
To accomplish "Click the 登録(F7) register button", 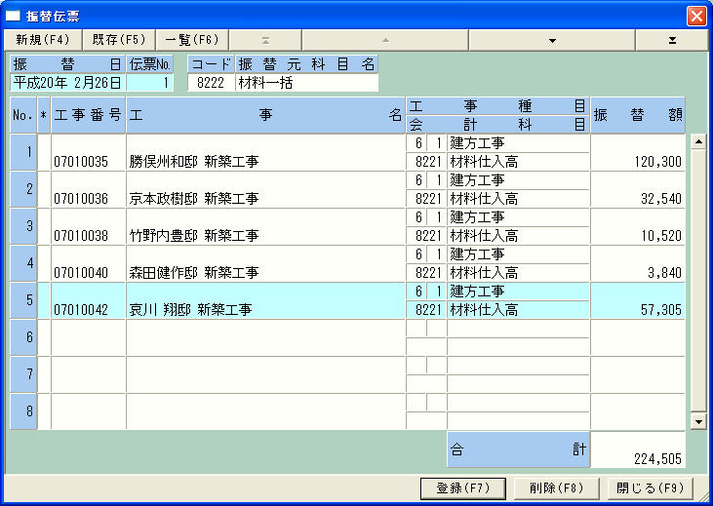I will [462, 487].
